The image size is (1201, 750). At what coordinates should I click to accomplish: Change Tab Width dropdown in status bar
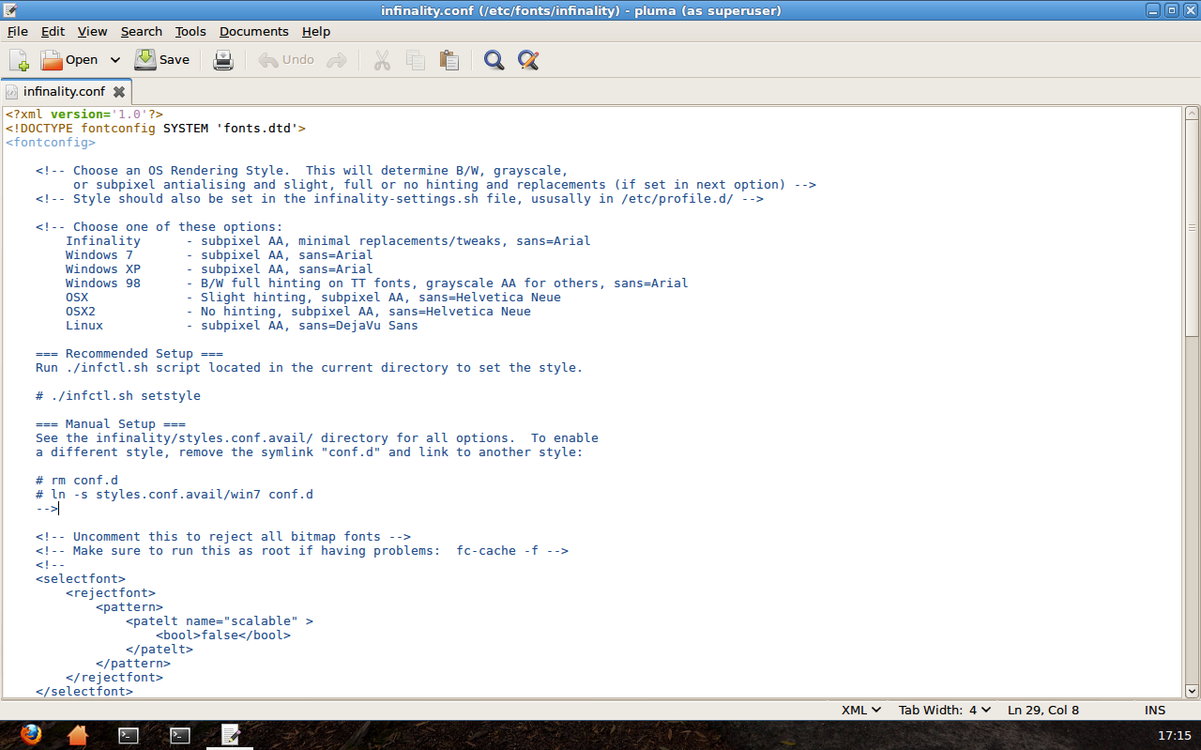(945, 710)
